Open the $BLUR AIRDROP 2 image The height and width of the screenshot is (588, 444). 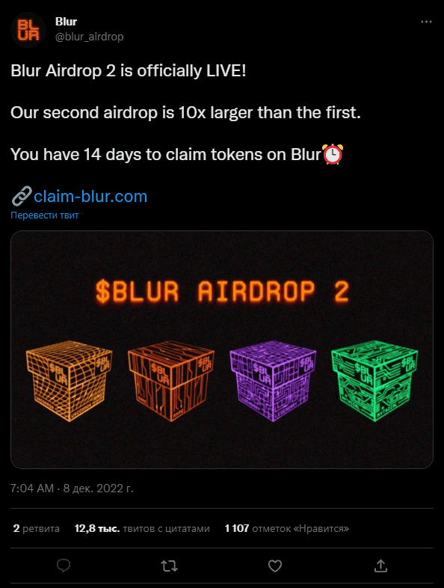pyautogui.click(x=222, y=349)
